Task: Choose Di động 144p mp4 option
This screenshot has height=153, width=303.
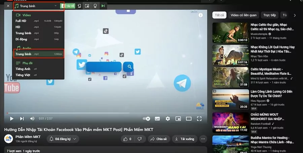Action: (38, 39)
